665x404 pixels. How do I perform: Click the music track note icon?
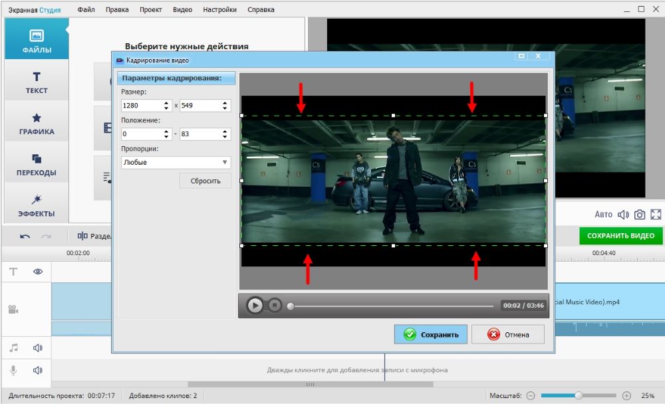tap(13, 348)
